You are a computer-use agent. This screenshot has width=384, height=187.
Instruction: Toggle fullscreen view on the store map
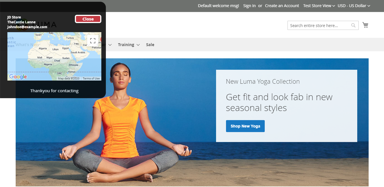tap(93, 40)
